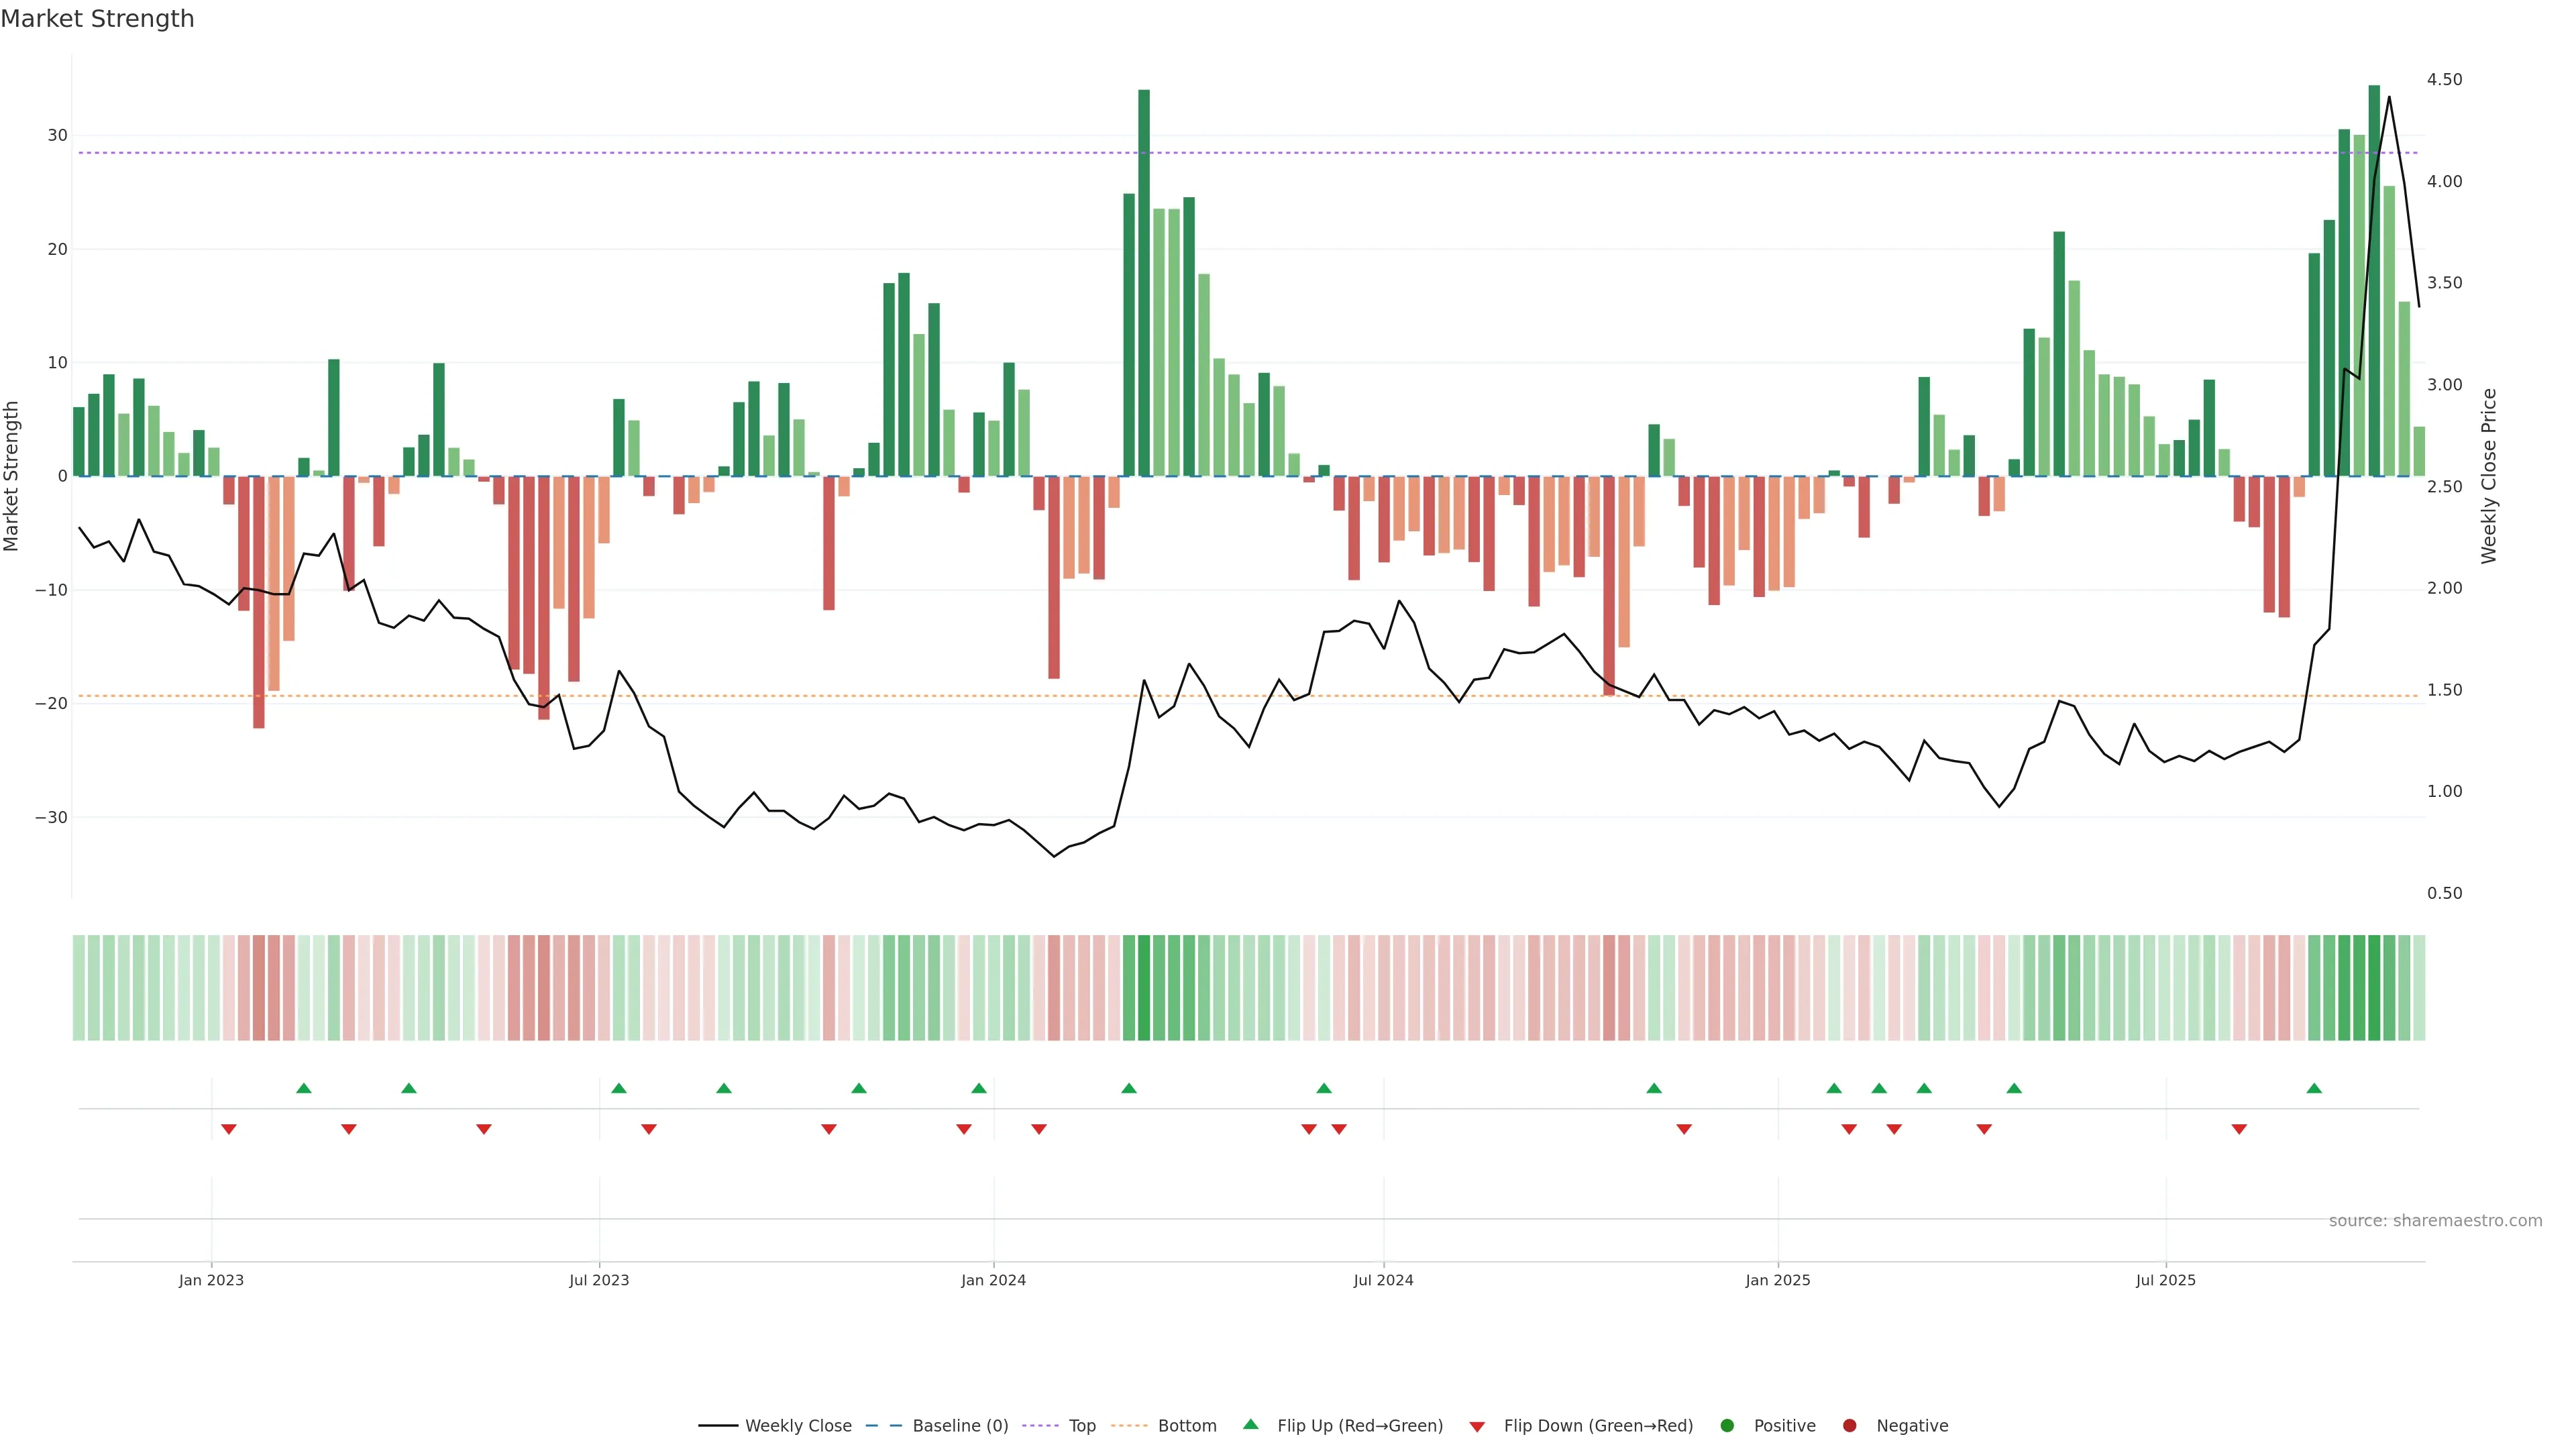Click the Weekly Close Price axis title
The image size is (2576, 1449).
tap(2489, 476)
